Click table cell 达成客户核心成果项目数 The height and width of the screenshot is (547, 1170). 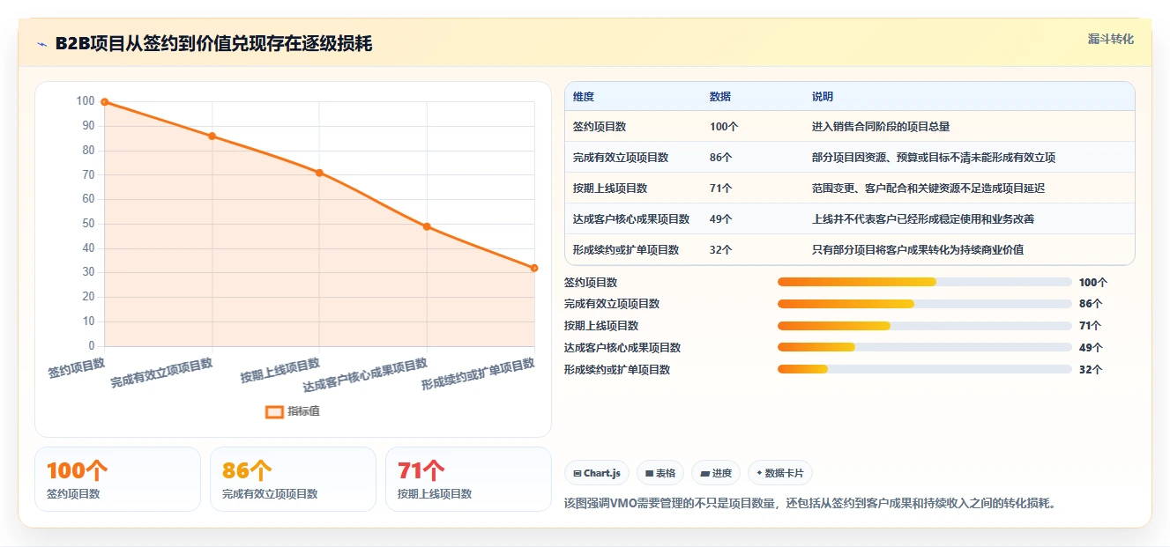point(631,219)
